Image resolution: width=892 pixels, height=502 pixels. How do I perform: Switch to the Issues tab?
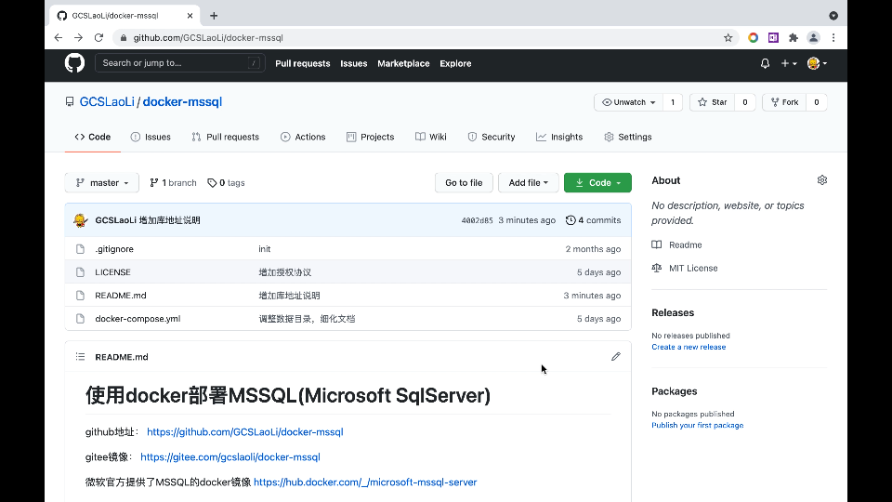pos(151,138)
